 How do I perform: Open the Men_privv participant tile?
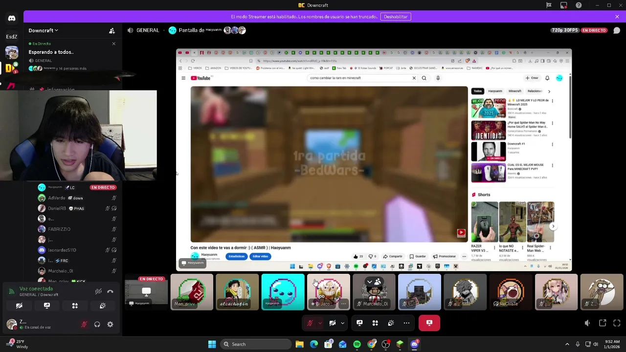(192, 292)
